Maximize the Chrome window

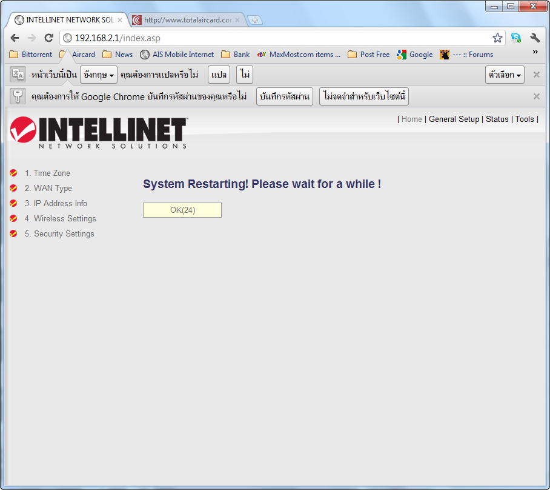[x=511, y=6]
